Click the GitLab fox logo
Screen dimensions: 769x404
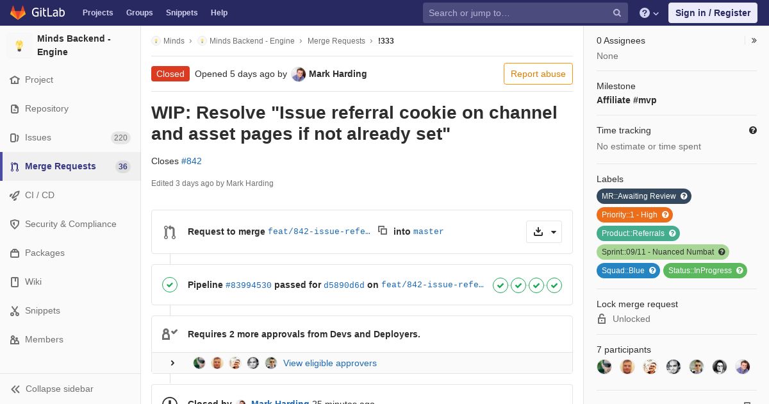[18, 13]
